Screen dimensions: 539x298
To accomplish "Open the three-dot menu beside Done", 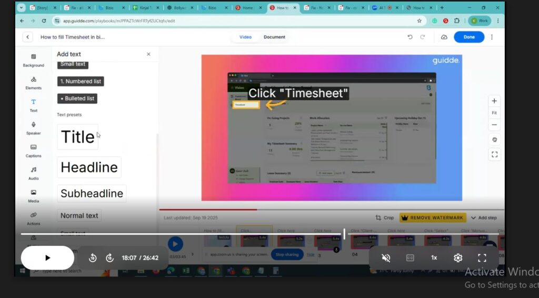I will click(492, 37).
